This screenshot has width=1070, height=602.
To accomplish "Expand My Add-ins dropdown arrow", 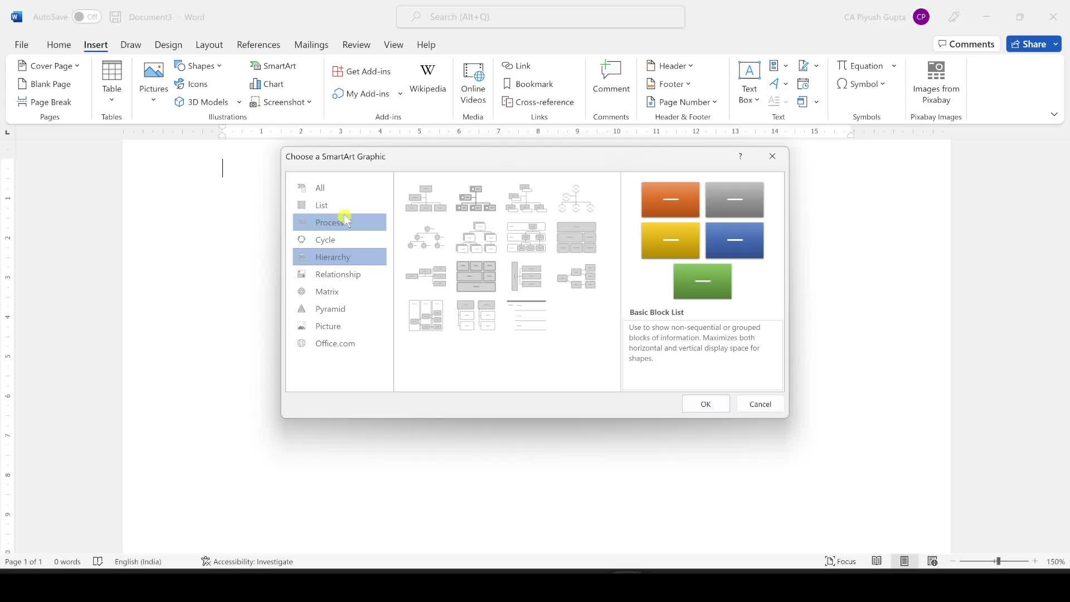I will (x=400, y=94).
